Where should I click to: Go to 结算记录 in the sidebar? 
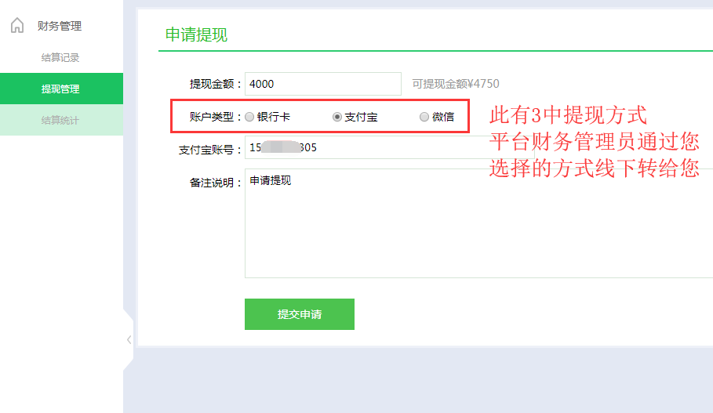point(60,57)
